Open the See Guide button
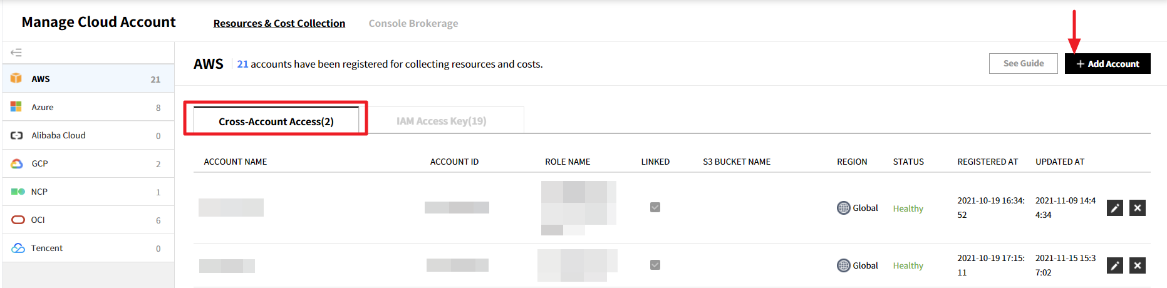 point(1023,63)
